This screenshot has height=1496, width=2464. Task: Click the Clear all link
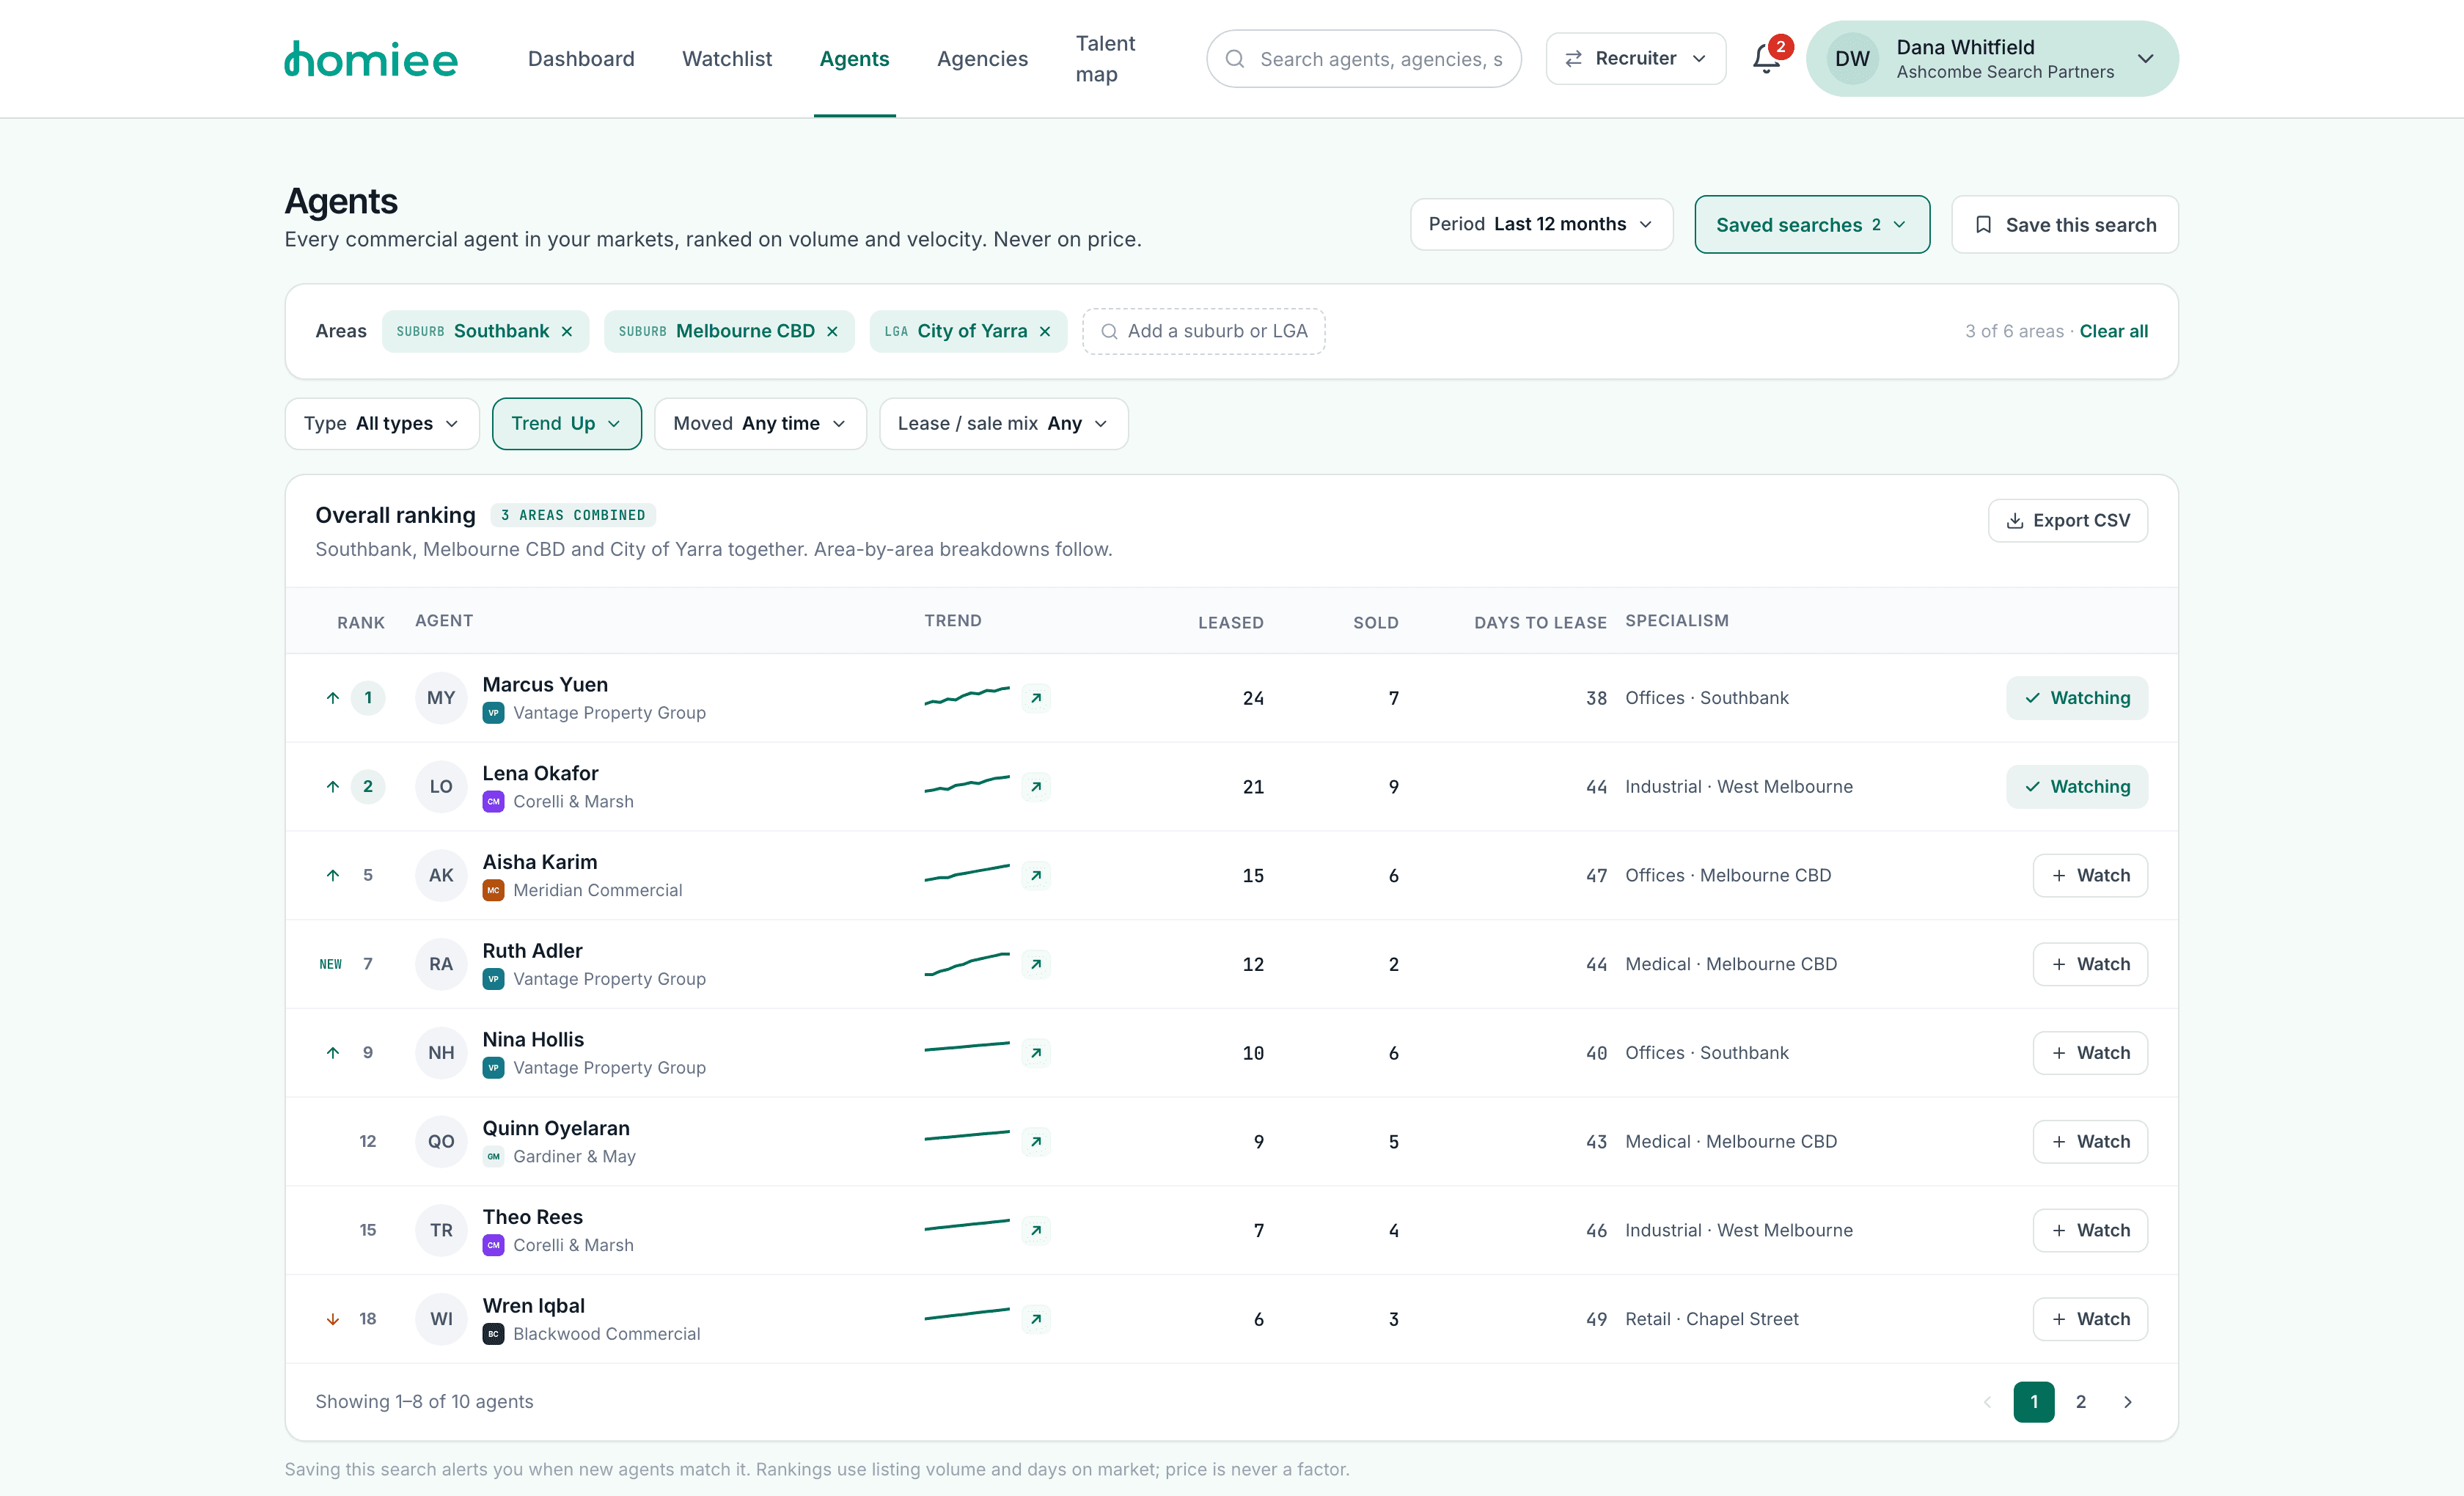point(2114,331)
